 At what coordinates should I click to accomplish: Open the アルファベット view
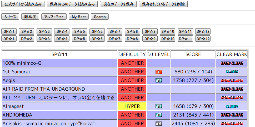(x=54, y=17)
